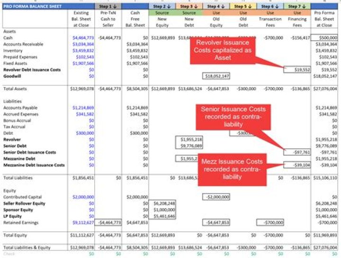341x258 pixels.
Task: Click the Goodwill $18,052,147 cell
Action: [x=216, y=76]
